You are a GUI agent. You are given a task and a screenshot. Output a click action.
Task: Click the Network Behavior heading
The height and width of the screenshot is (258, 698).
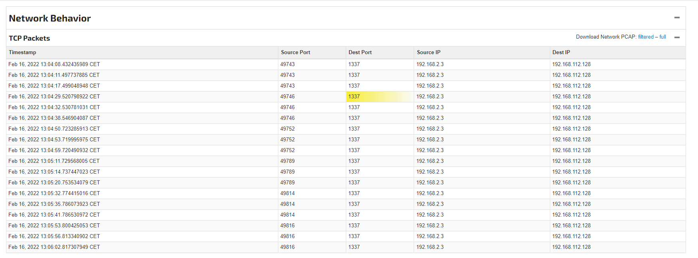click(50, 18)
